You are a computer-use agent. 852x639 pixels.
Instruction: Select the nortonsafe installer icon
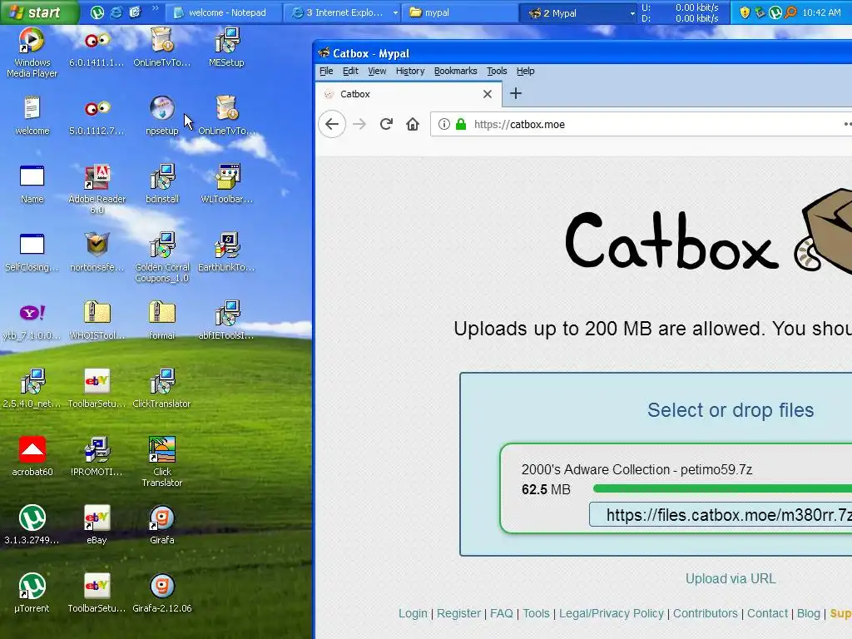97,251
